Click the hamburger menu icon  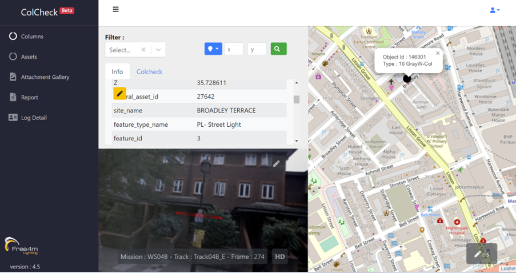click(x=115, y=10)
